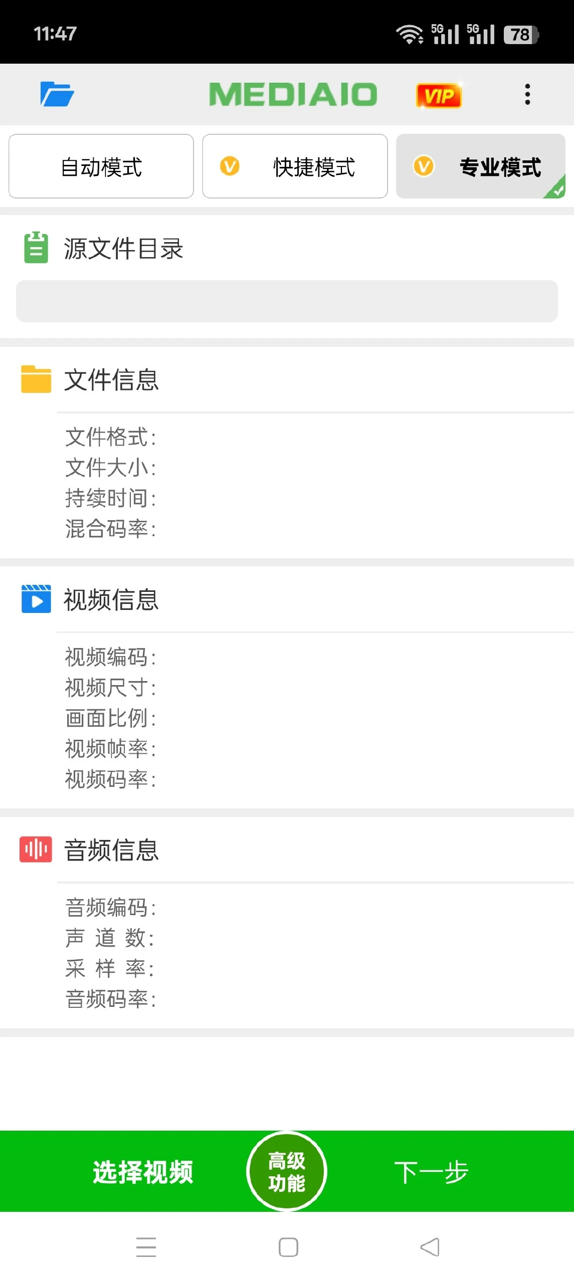Open the three-dot overflow menu
Screen dimensions: 574x1283
click(x=527, y=94)
